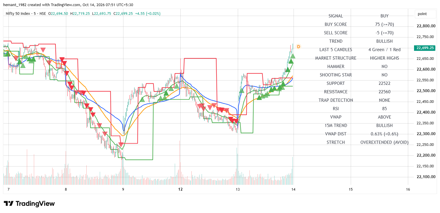Click the open value O22,694.50
Viewport: 440px width, 213px height.
pos(58,13)
